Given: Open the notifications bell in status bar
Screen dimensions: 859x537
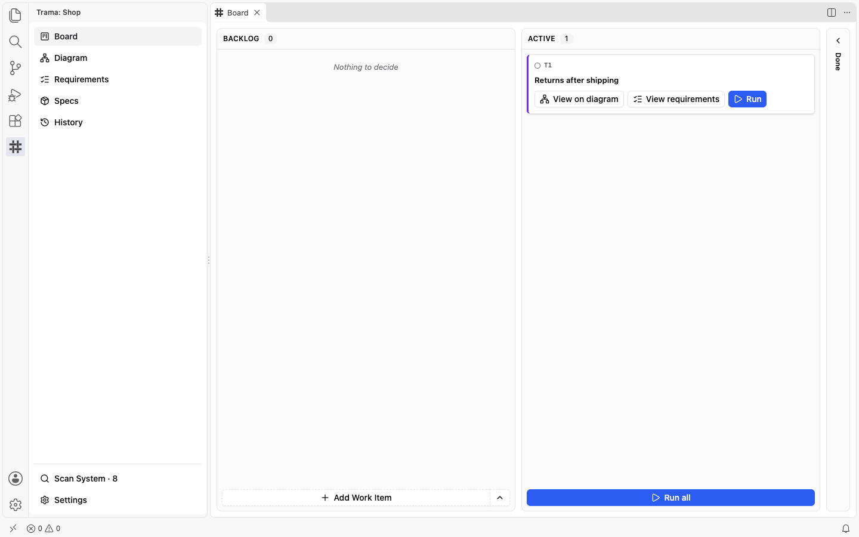Looking at the screenshot, I should (x=846, y=529).
